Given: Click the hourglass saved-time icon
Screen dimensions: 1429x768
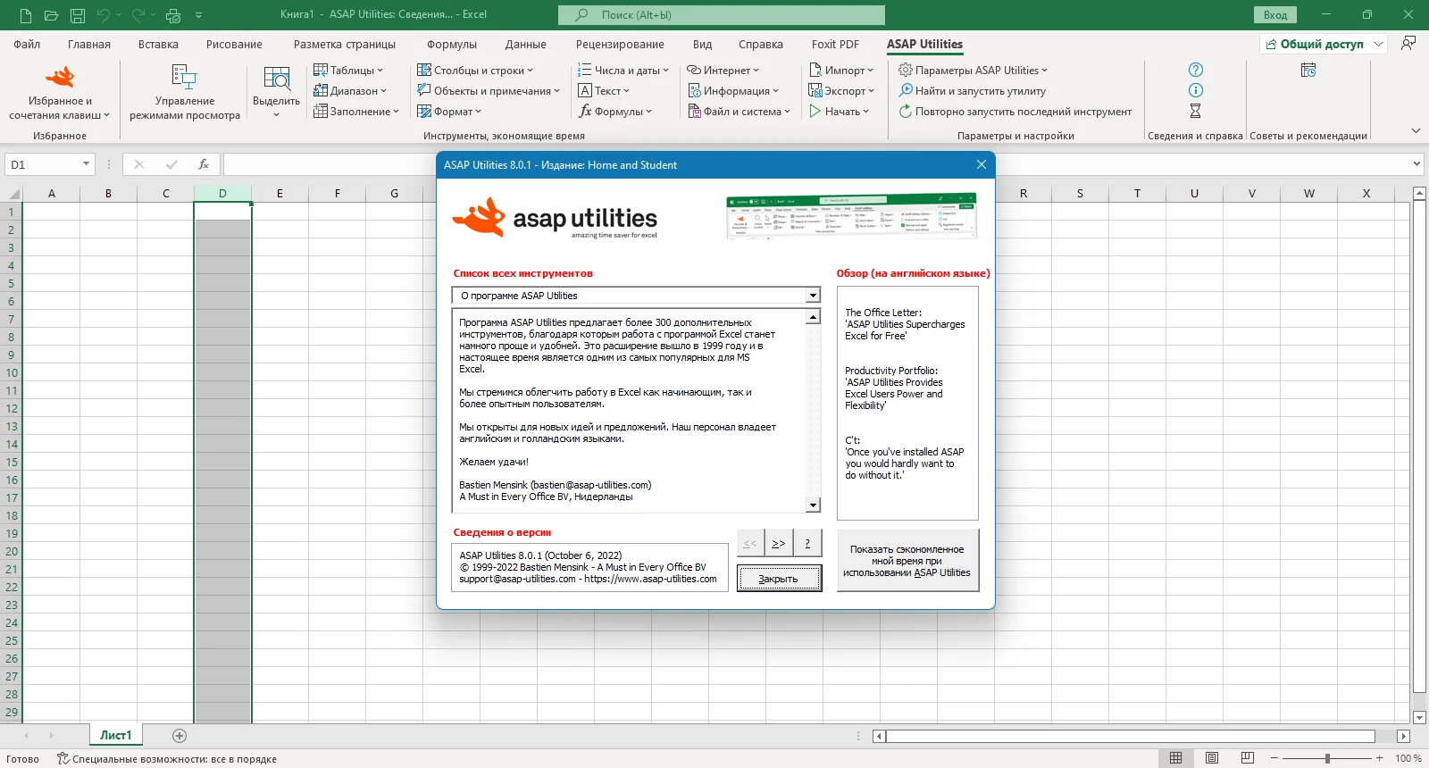Looking at the screenshot, I should pos(1196,111).
